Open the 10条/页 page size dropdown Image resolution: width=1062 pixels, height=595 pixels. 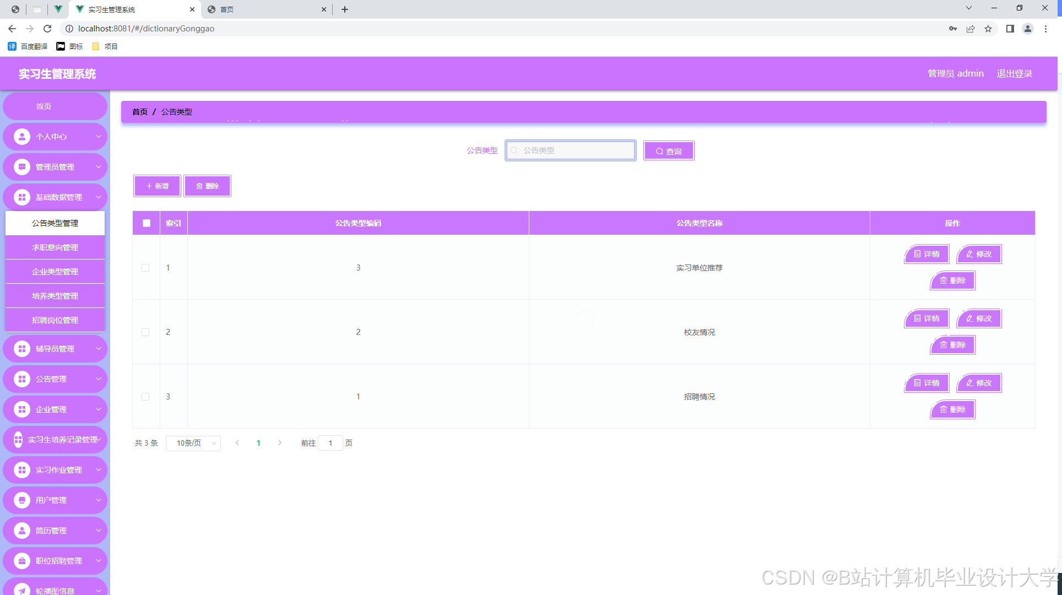click(x=193, y=443)
